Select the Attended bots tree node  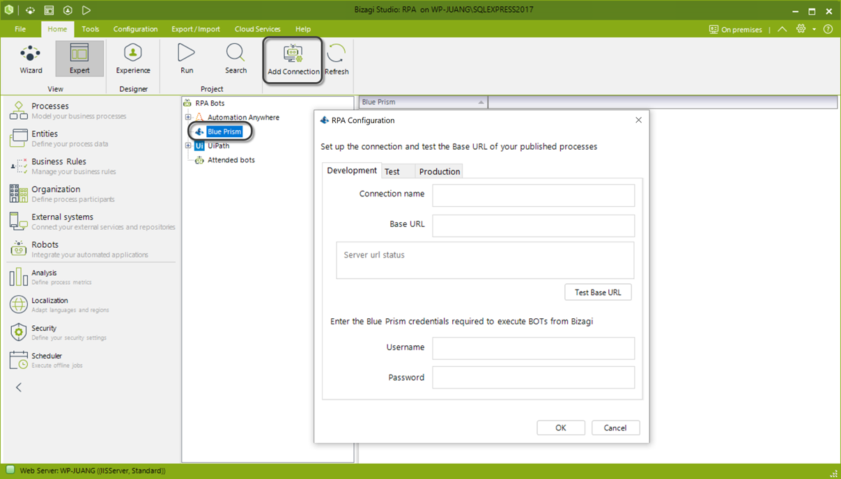[x=231, y=160]
